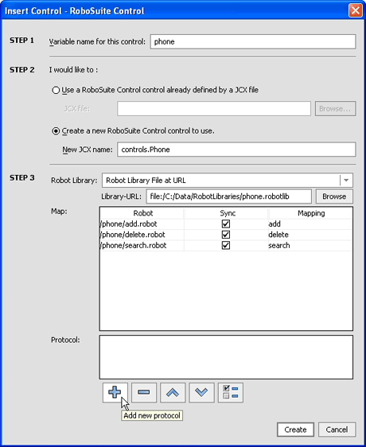Click the Cancel button

(x=337, y=430)
